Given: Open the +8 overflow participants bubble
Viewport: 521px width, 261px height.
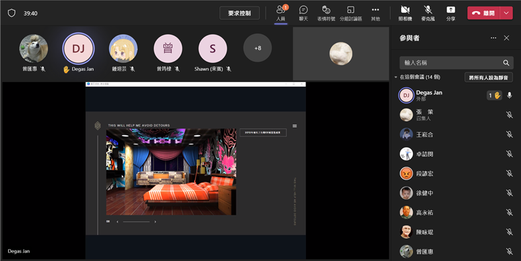Looking at the screenshot, I should coord(257,48).
